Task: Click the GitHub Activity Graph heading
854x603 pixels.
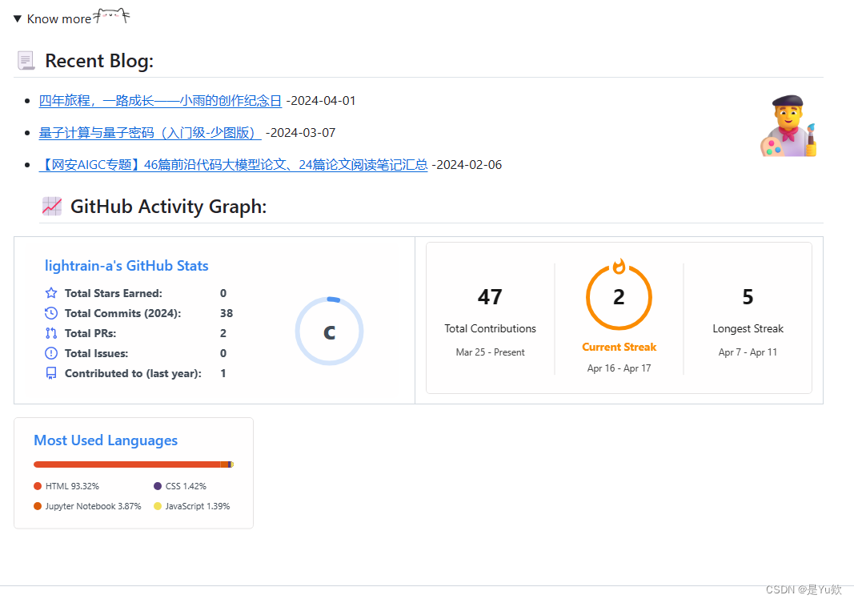Action: click(168, 207)
